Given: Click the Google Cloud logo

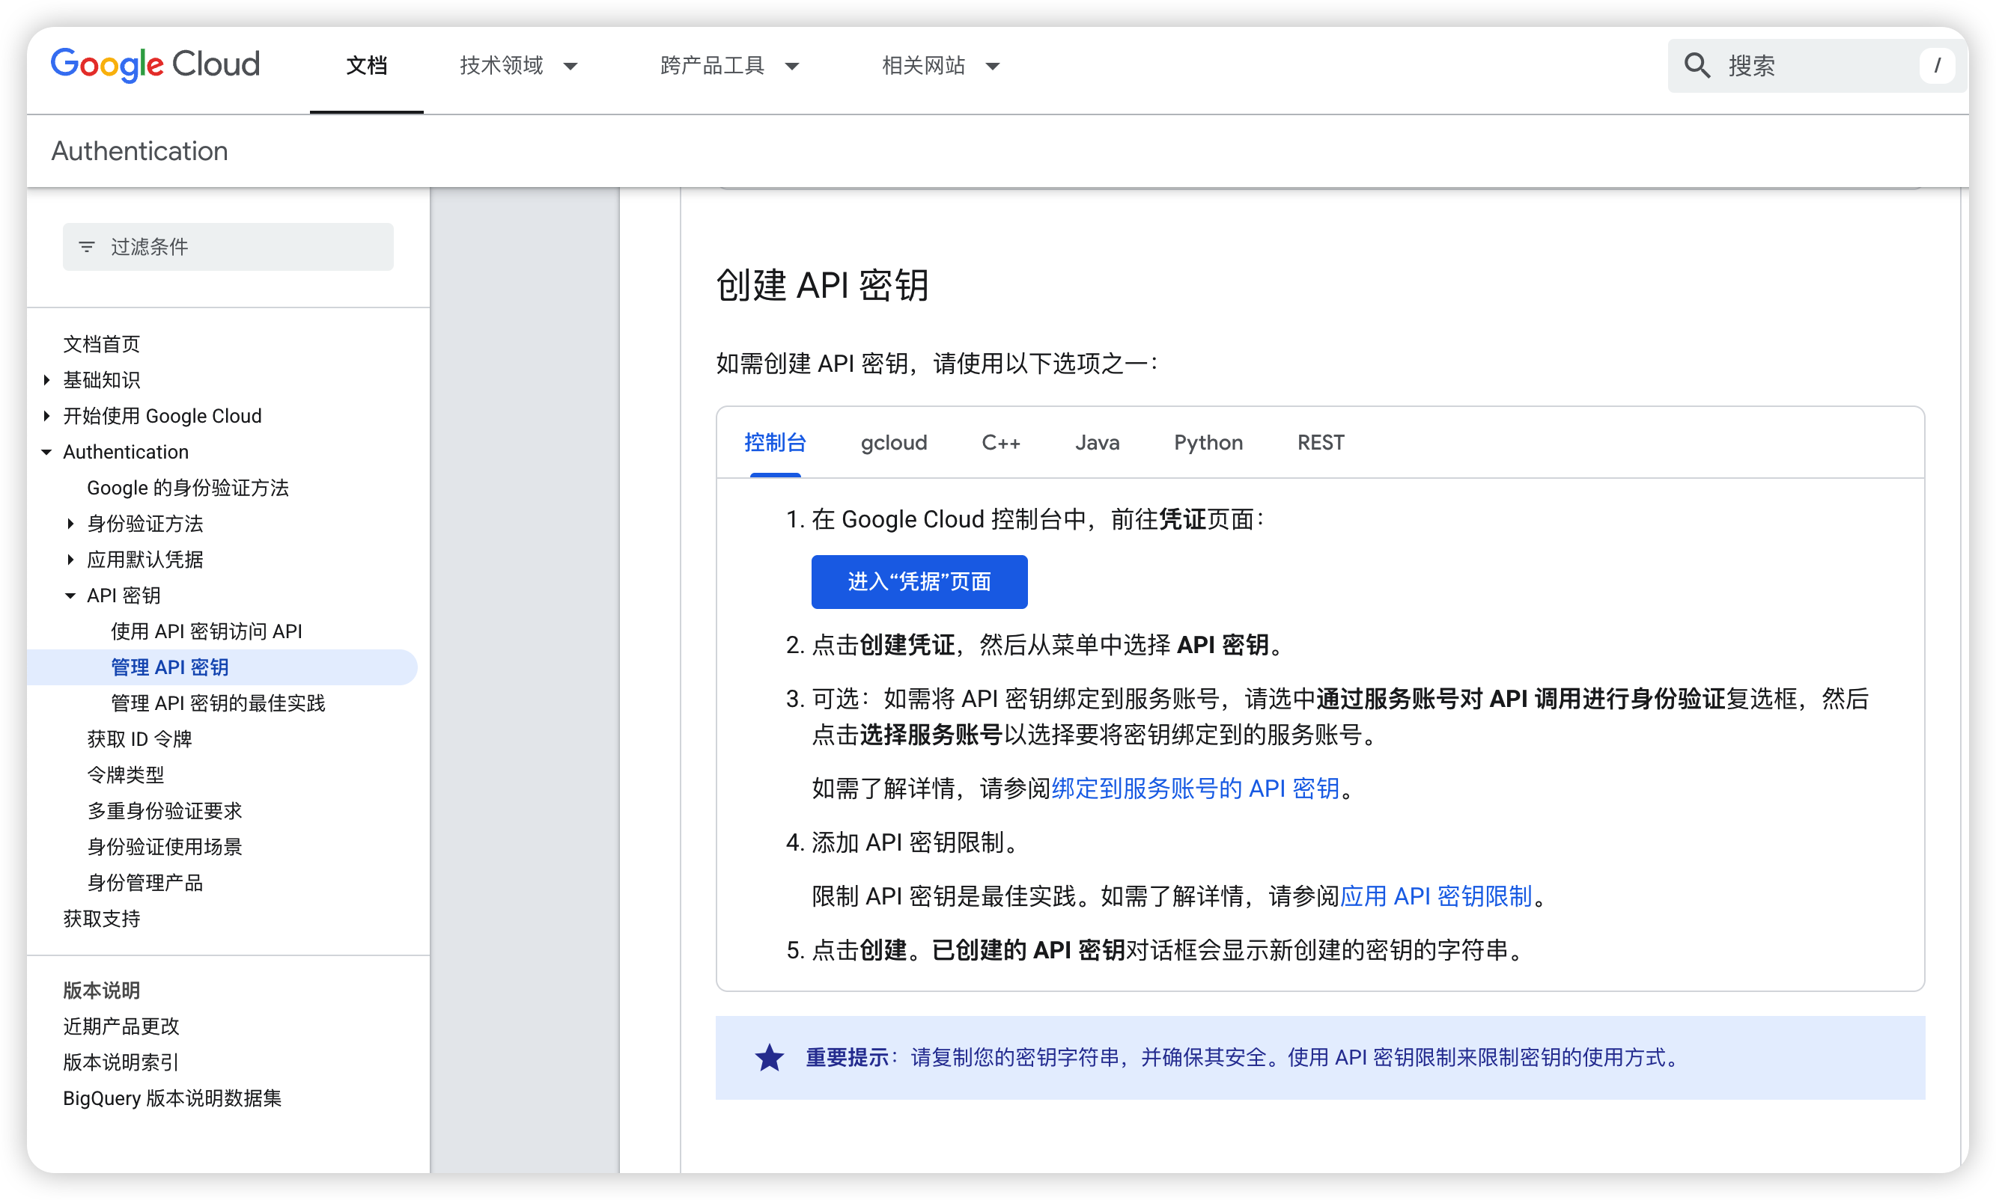Looking at the screenshot, I should 155,64.
